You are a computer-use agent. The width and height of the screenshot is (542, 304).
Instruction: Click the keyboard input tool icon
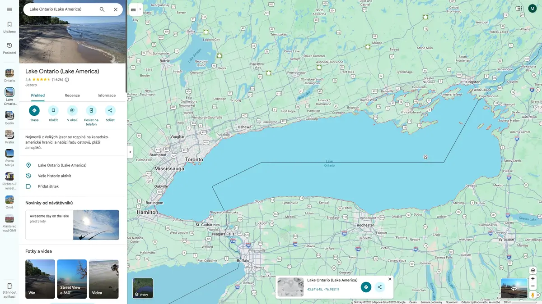pos(133,9)
